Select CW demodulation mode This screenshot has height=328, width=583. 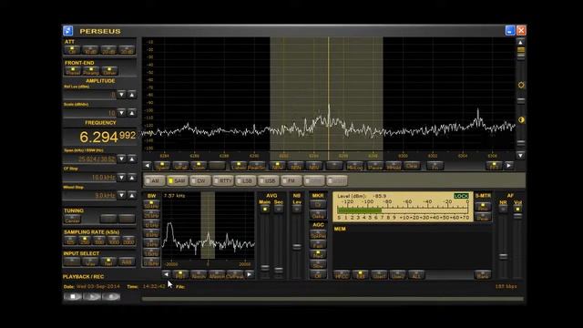click(x=200, y=180)
